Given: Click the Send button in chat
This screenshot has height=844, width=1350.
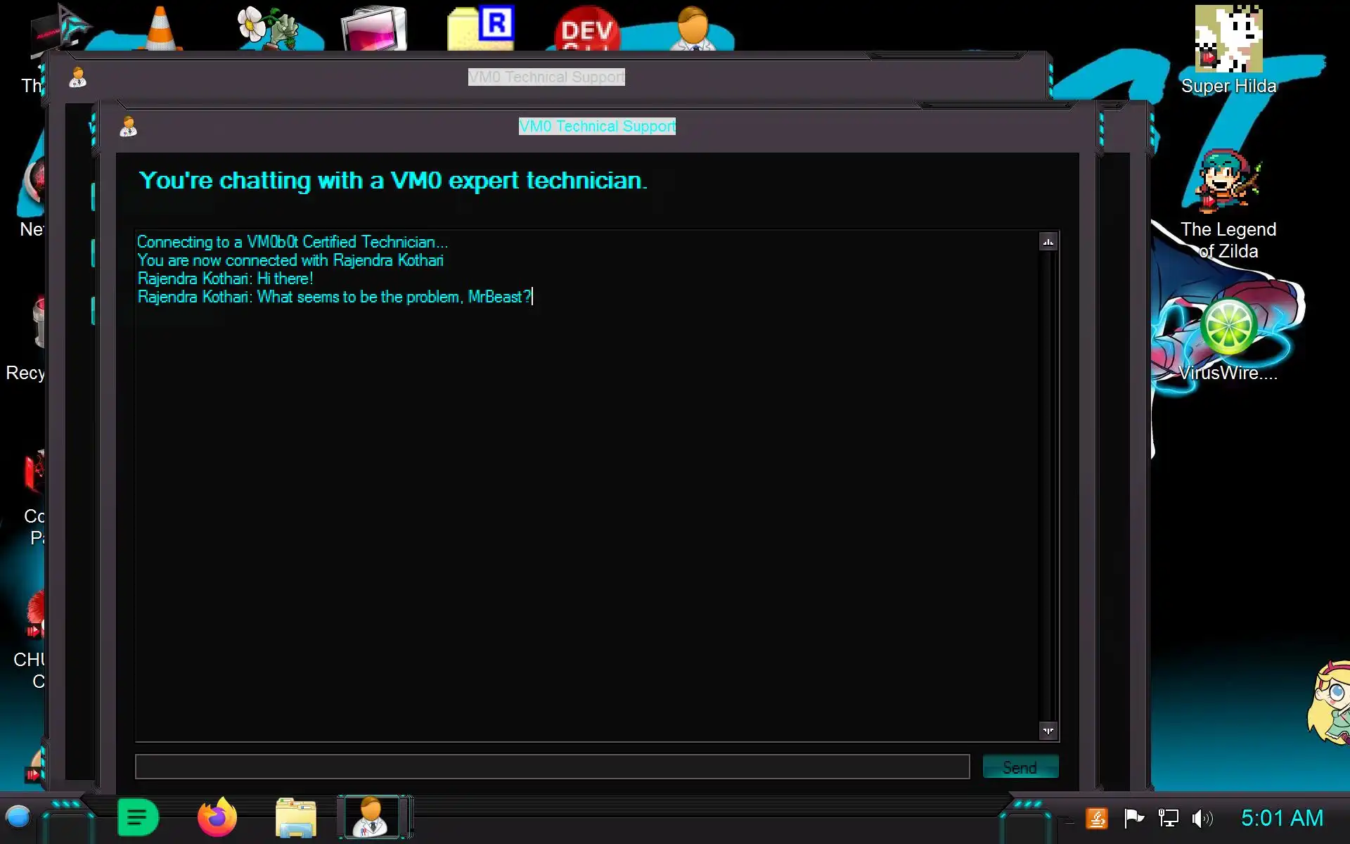Looking at the screenshot, I should coord(1020,767).
